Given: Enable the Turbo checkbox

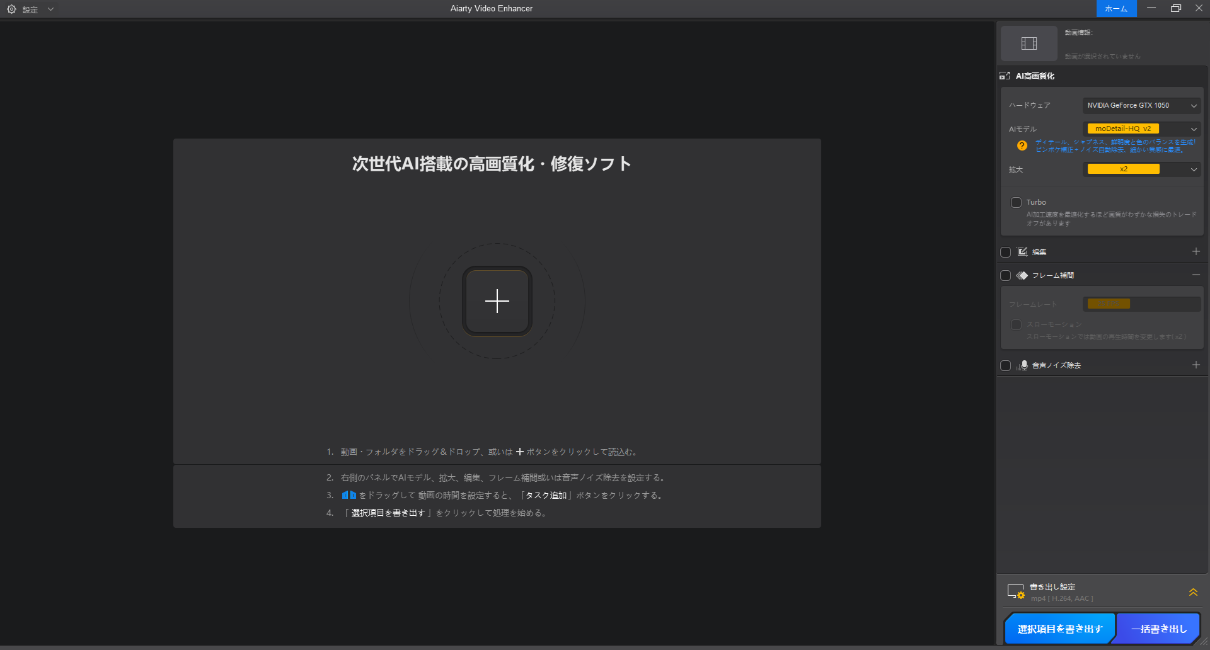Looking at the screenshot, I should tap(1016, 202).
